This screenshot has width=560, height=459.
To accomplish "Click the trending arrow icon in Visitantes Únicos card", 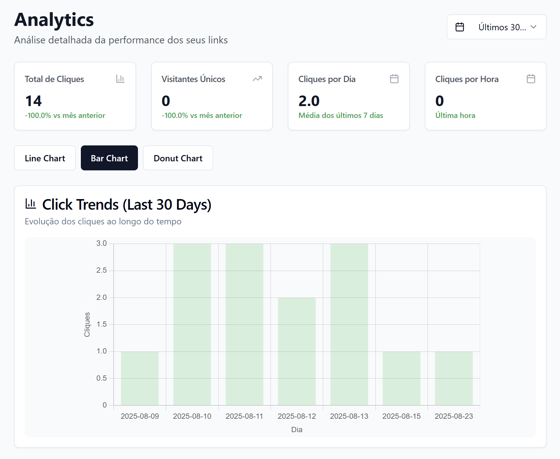I will pos(257,79).
